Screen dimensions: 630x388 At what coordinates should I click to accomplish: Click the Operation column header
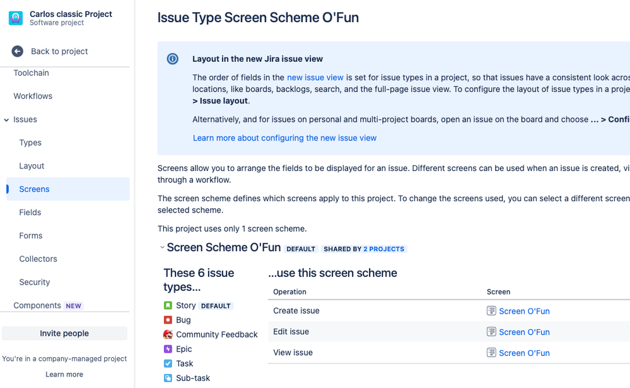coord(289,292)
